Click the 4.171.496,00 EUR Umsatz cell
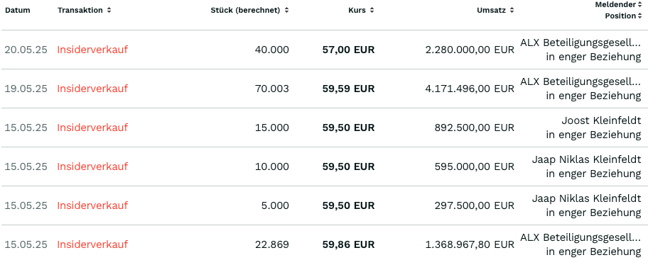 470,89
